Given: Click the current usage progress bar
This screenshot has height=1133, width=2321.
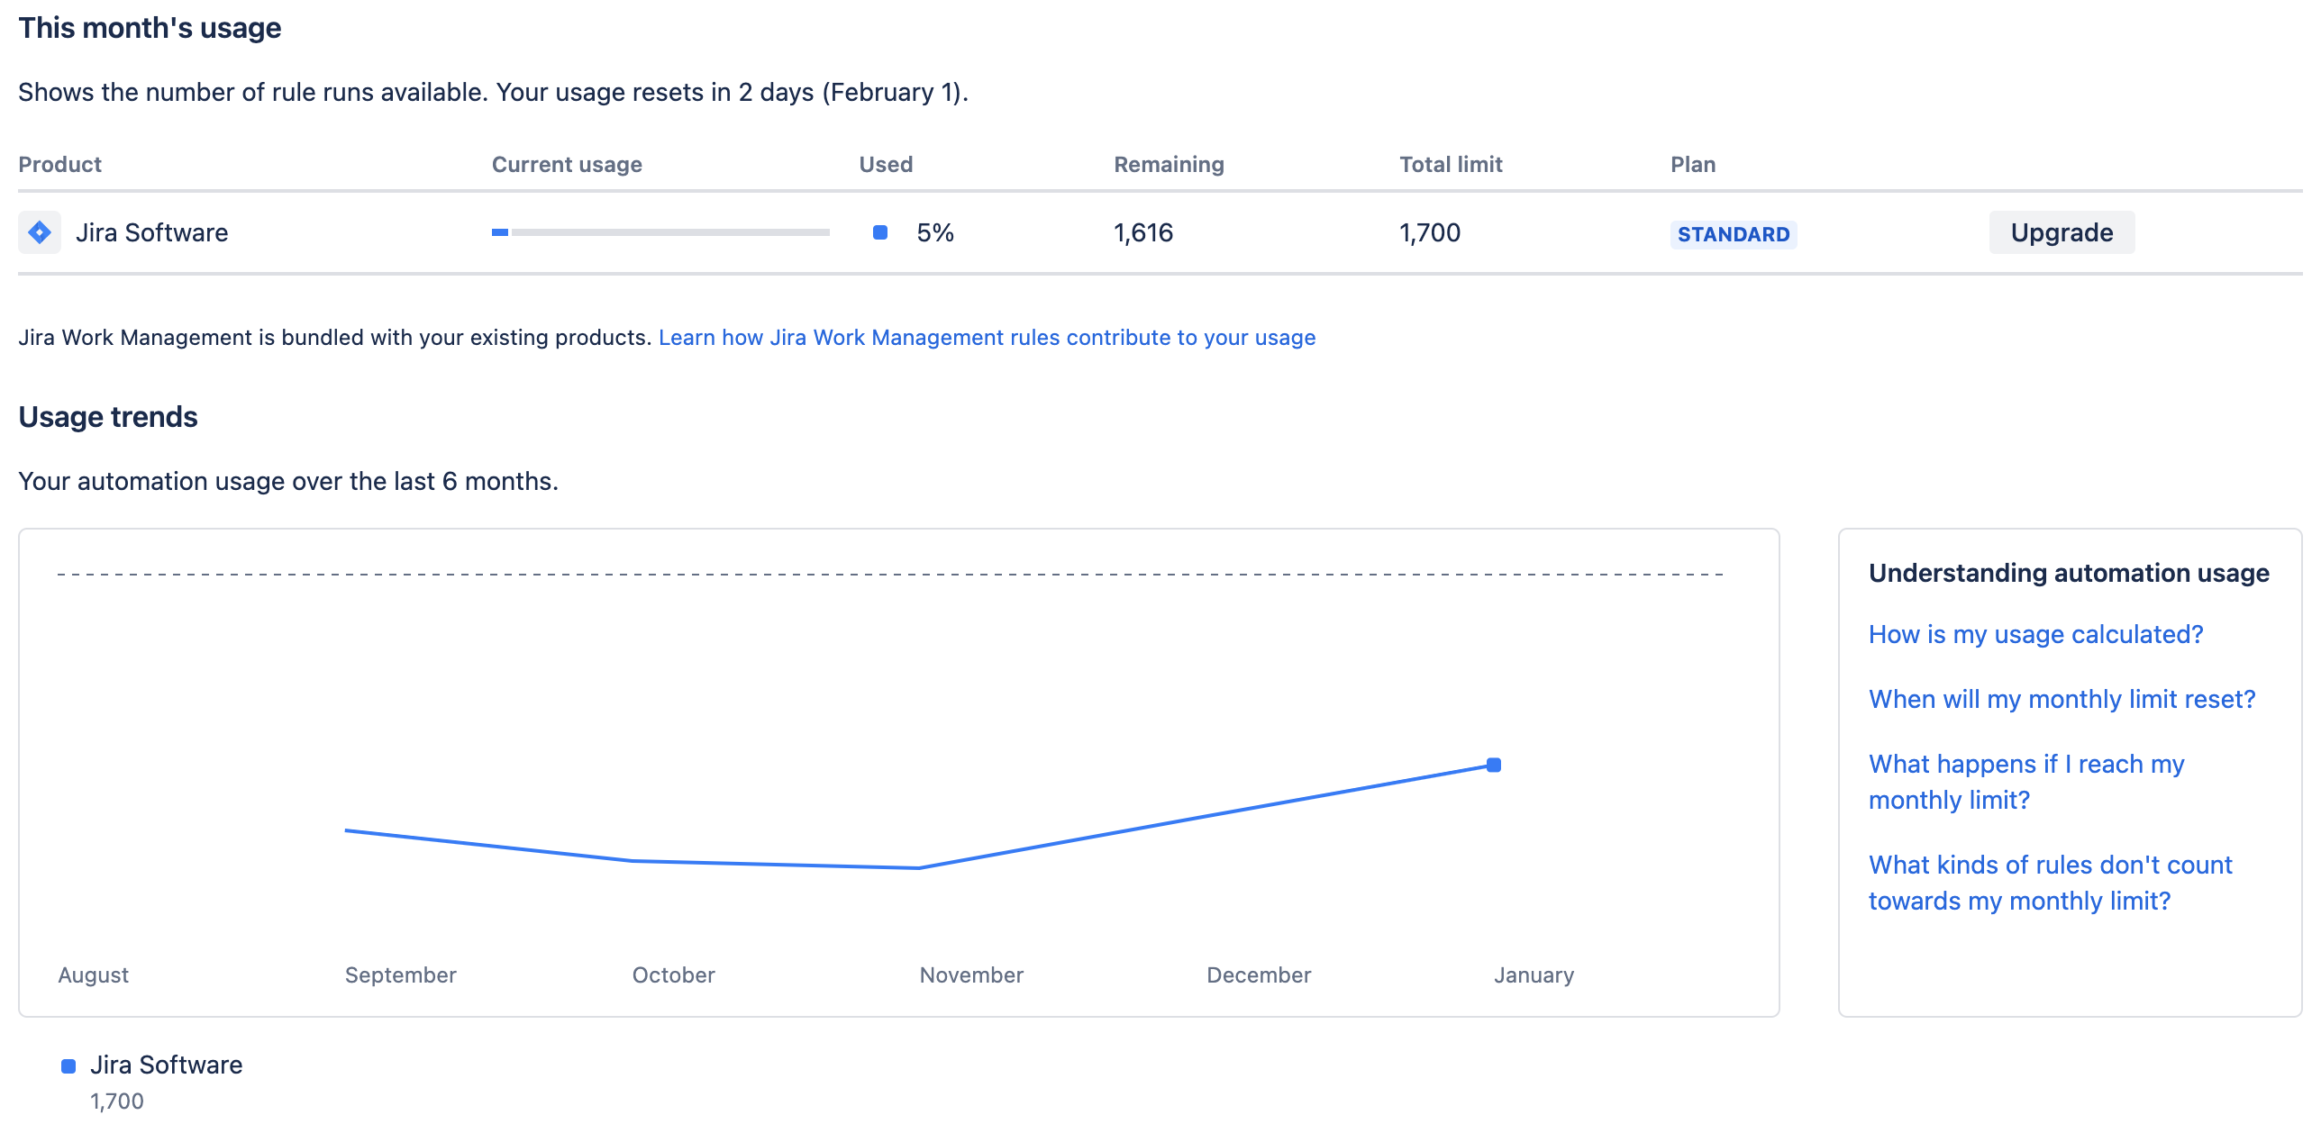Looking at the screenshot, I should [x=660, y=232].
